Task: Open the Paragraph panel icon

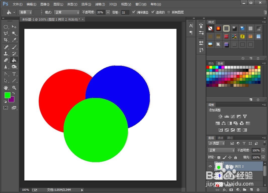Action: point(191,32)
